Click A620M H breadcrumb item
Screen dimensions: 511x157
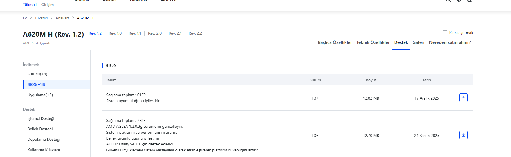point(85,18)
